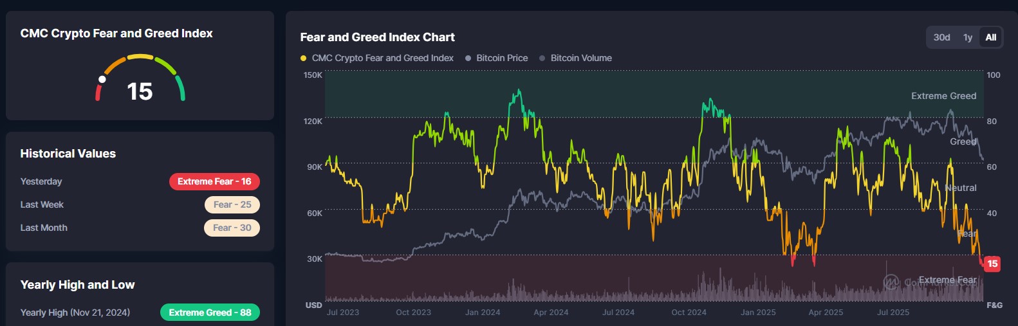This screenshot has height=326, width=1018.
Task: Switch chart range to 30d
Action: (941, 37)
